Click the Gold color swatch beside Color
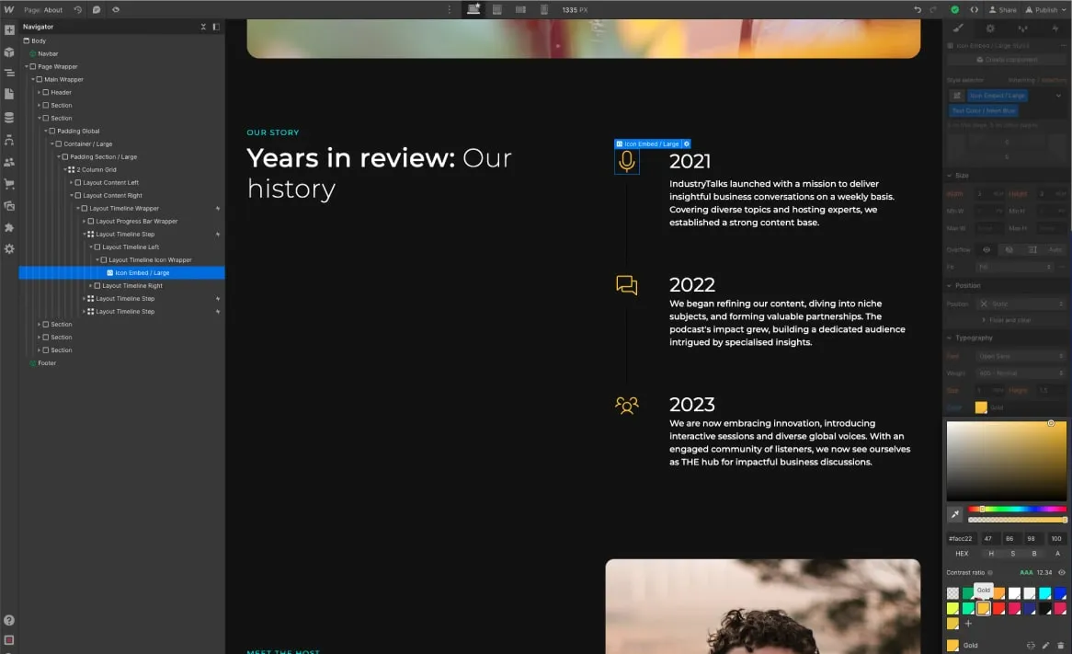This screenshot has width=1072, height=654. tap(981, 407)
